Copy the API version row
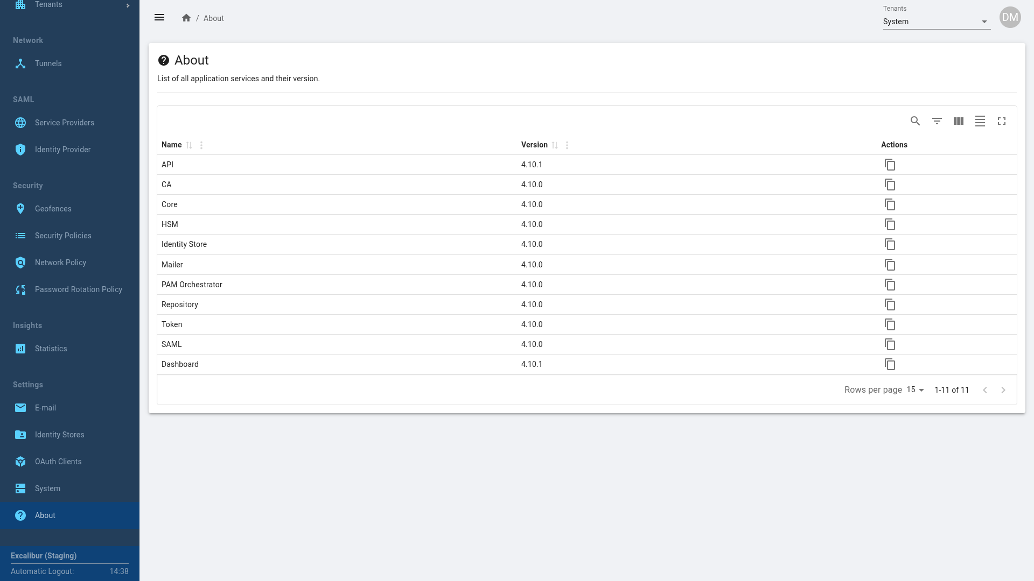Viewport: 1034px width, 581px height. [890, 165]
